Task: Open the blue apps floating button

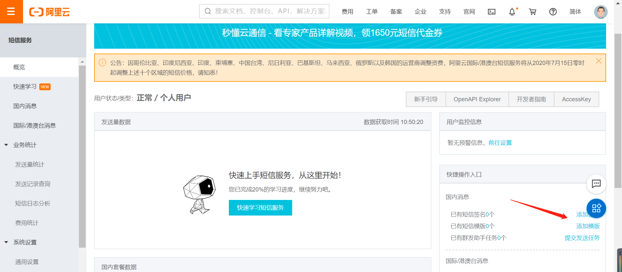Action: [x=596, y=208]
